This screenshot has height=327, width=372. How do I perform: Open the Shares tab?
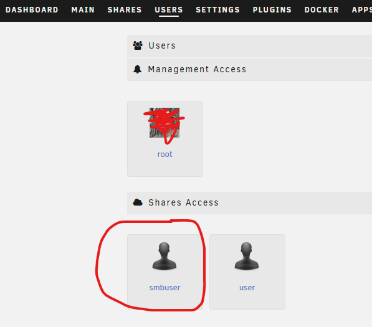[125, 10]
